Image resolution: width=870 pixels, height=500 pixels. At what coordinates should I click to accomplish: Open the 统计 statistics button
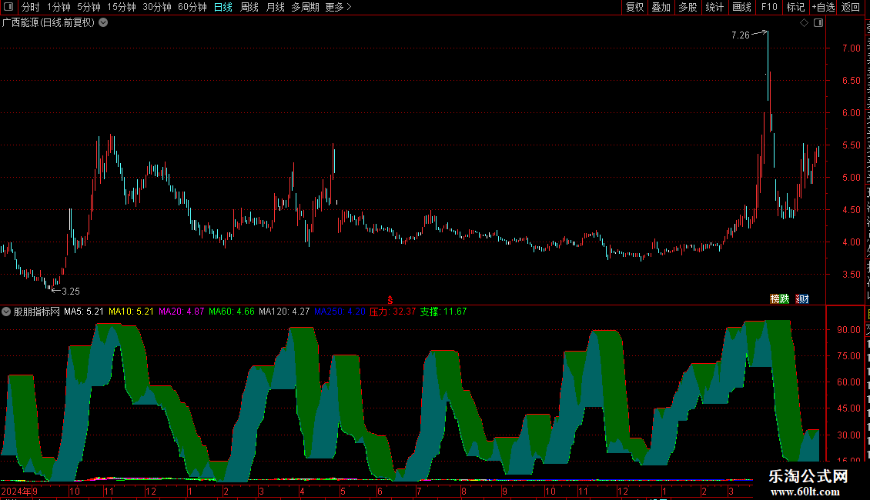click(x=714, y=7)
